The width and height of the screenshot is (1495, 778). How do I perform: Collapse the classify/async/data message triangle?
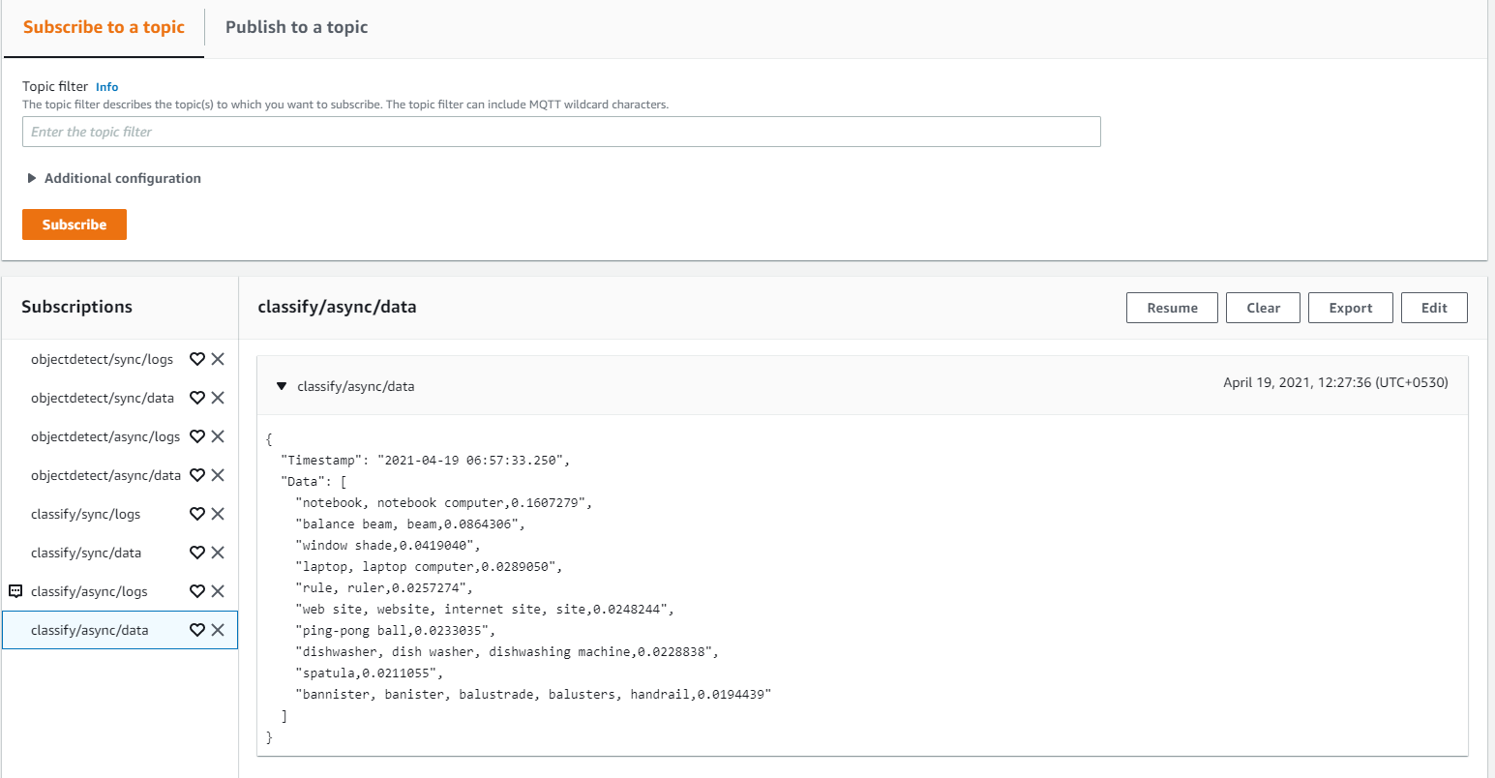pos(282,386)
